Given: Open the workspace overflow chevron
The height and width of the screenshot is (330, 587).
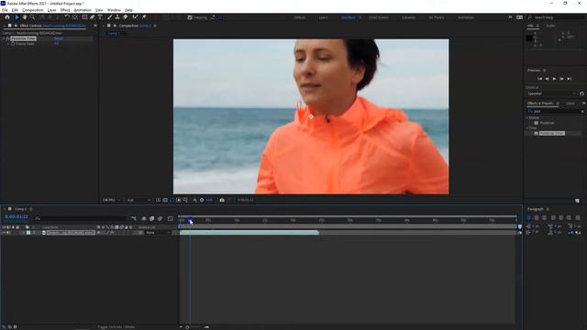Looking at the screenshot, I should click(510, 17).
